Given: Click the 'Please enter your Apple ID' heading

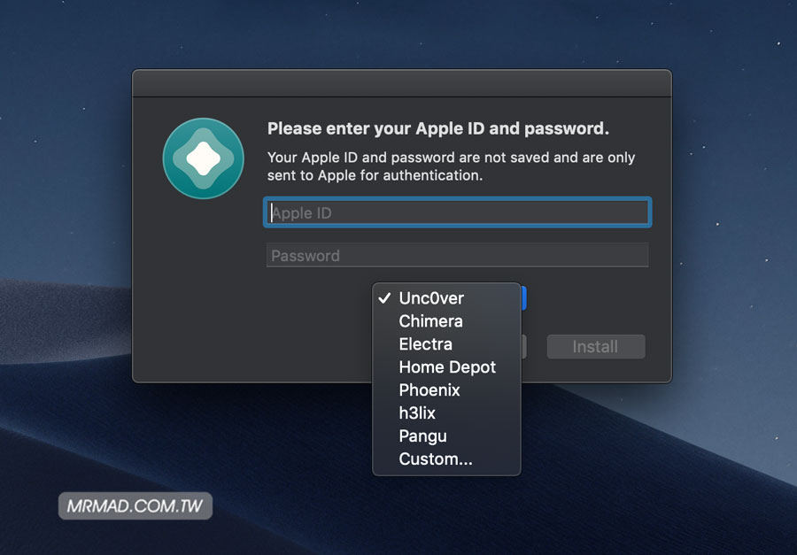Looking at the screenshot, I should click(x=437, y=129).
